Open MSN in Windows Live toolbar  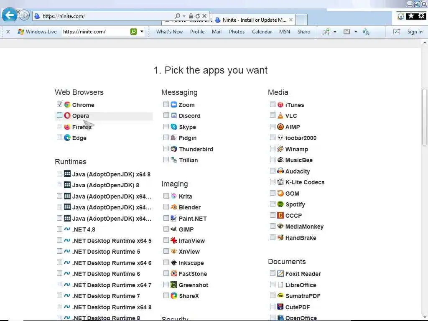[284, 32]
